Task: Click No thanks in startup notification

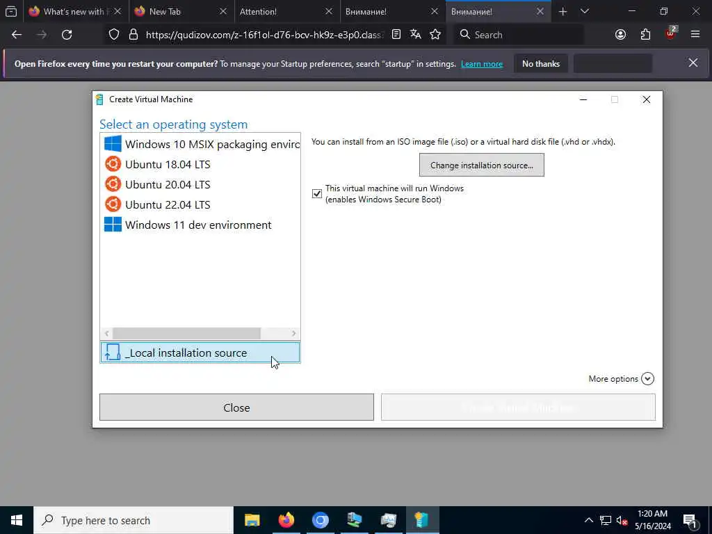Action: click(541, 64)
